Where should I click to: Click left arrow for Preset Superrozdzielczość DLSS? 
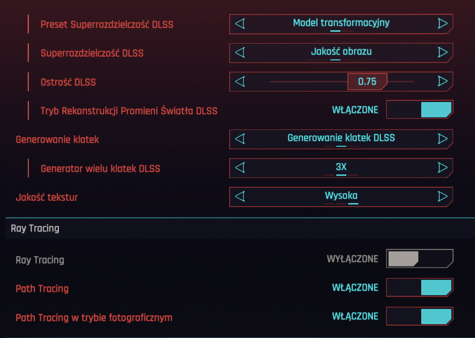tap(240, 24)
